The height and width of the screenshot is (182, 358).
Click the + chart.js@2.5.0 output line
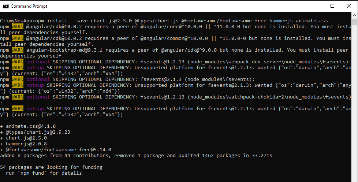point(26,138)
